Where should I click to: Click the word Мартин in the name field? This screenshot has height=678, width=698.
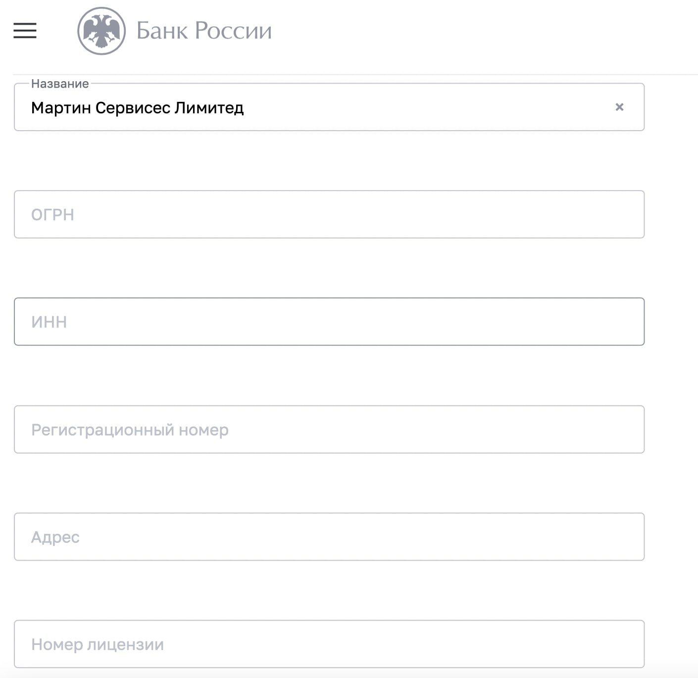coord(60,108)
